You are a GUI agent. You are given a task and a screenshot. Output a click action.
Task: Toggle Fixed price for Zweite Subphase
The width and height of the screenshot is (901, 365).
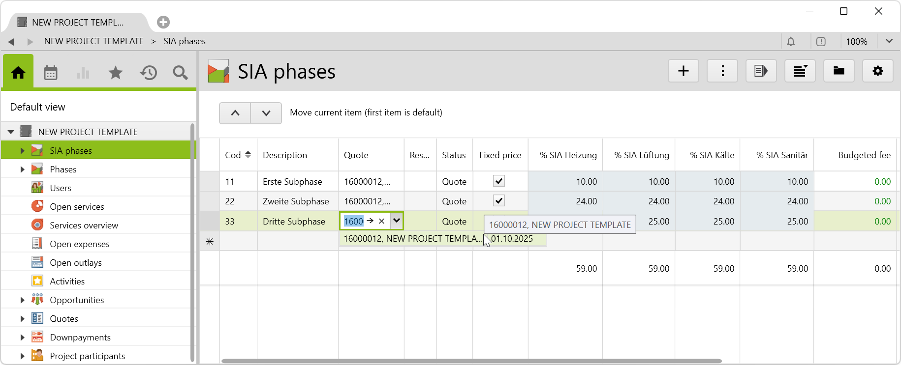click(499, 201)
